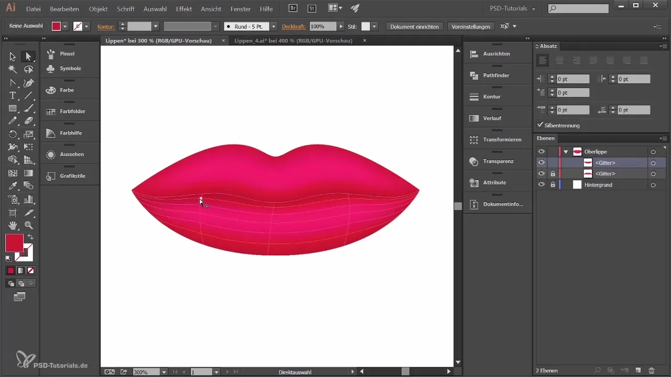Viewport: 671px width, 377px height.
Task: Open Adobe Stock via St icon
Action: click(311, 8)
